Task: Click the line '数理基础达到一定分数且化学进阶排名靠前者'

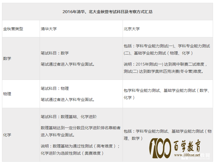Action: pos(81,128)
